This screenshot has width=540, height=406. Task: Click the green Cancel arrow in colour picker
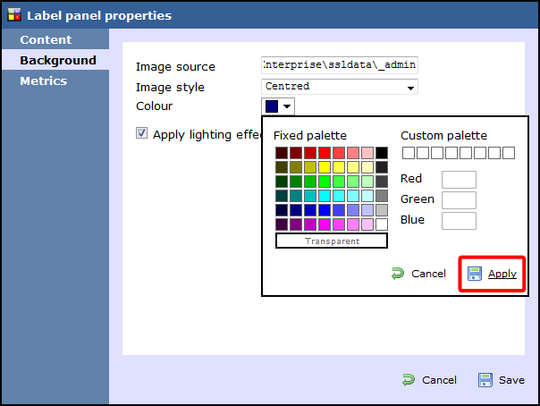(398, 274)
